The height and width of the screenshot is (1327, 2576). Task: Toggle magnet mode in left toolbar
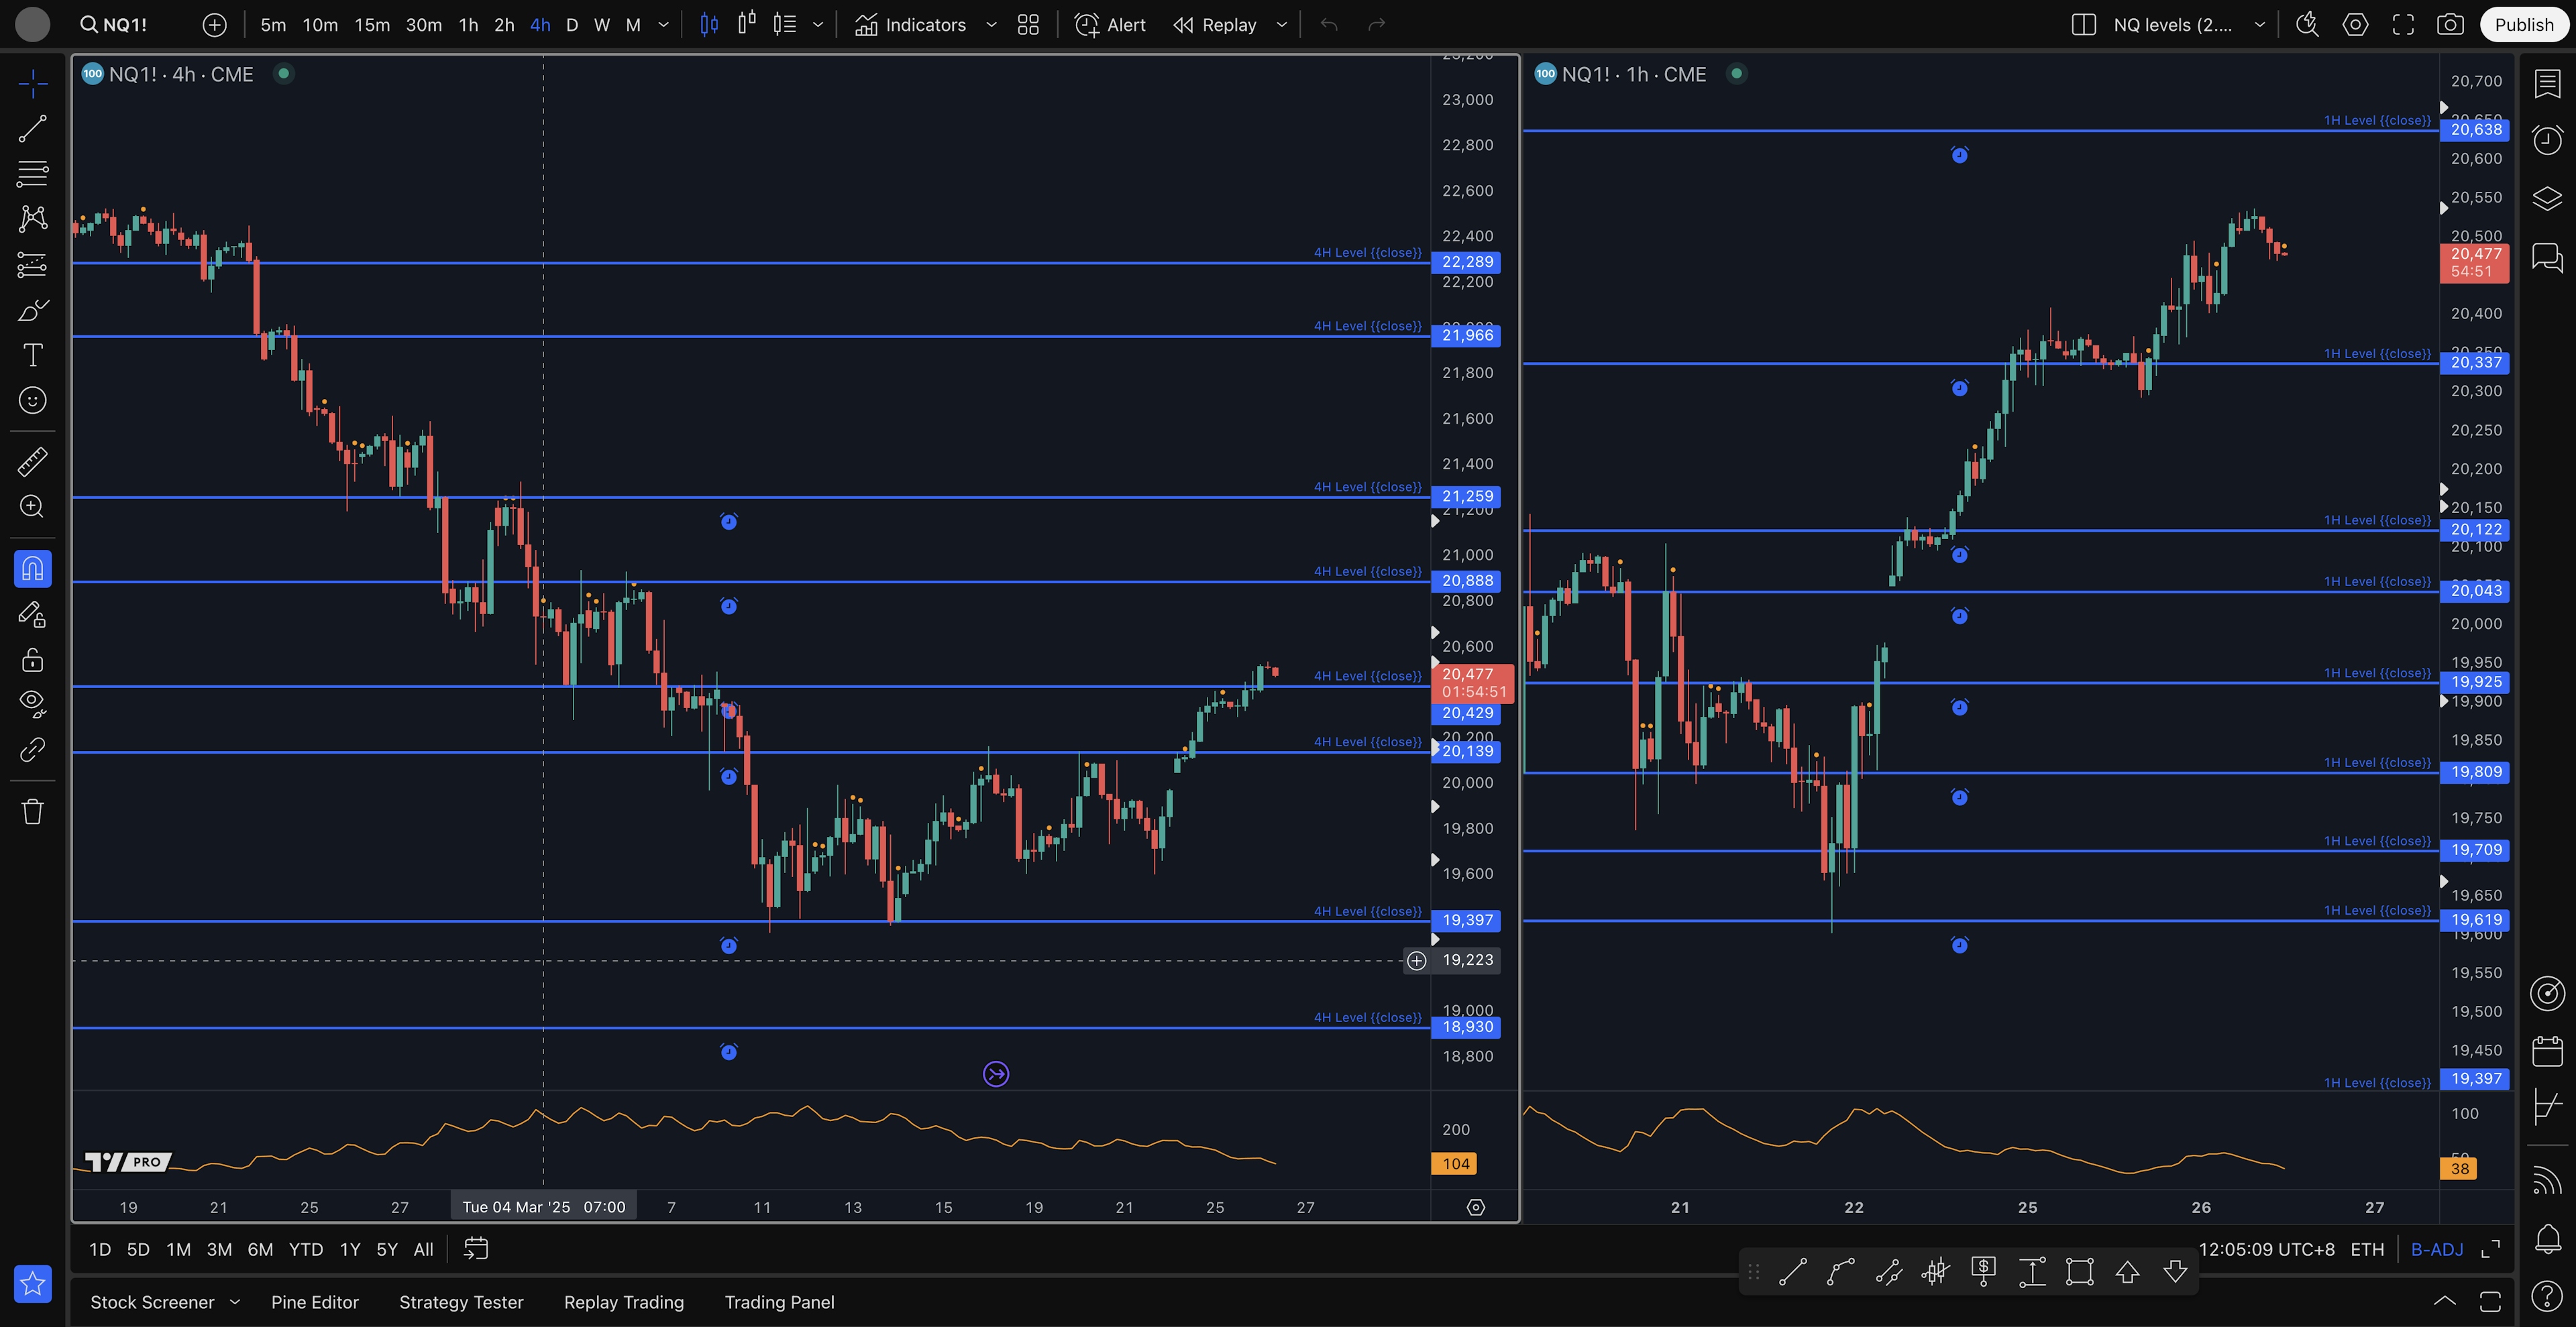tap(32, 569)
